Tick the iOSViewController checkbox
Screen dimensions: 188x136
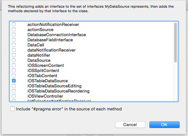(x=14, y=96)
